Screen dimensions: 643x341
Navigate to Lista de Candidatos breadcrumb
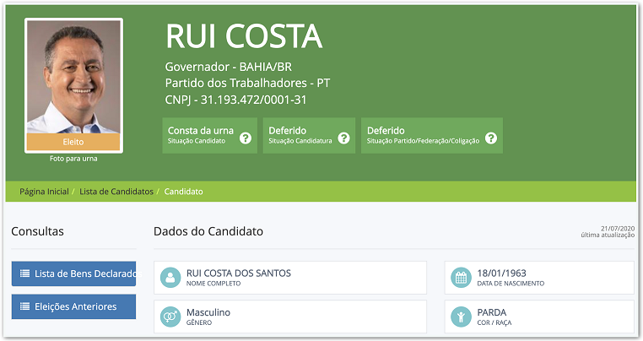coord(116,192)
